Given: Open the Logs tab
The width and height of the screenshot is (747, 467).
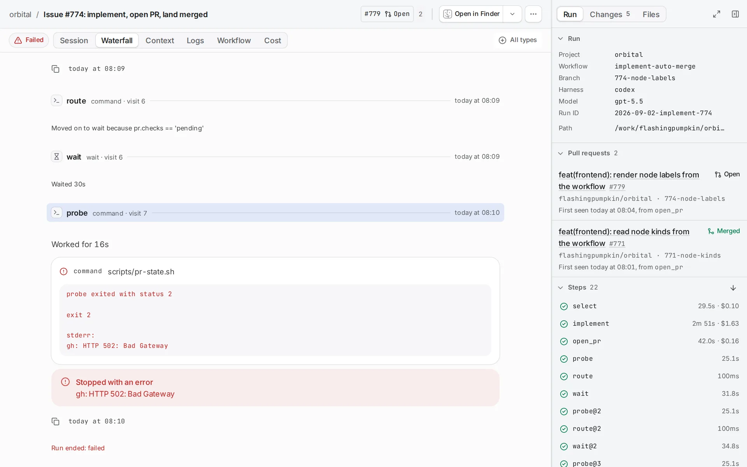Looking at the screenshot, I should (195, 40).
